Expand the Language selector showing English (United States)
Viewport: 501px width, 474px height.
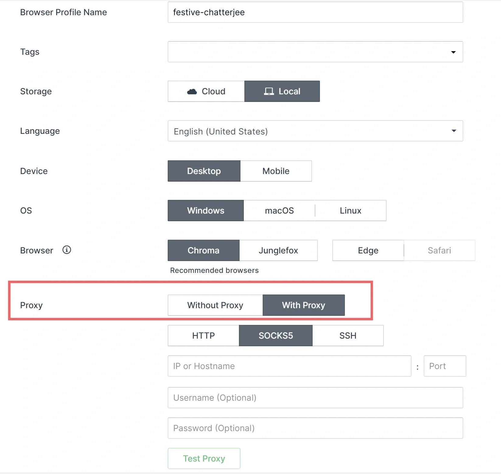coord(315,131)
